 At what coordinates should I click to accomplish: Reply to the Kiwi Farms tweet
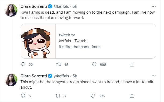[23, 65]
